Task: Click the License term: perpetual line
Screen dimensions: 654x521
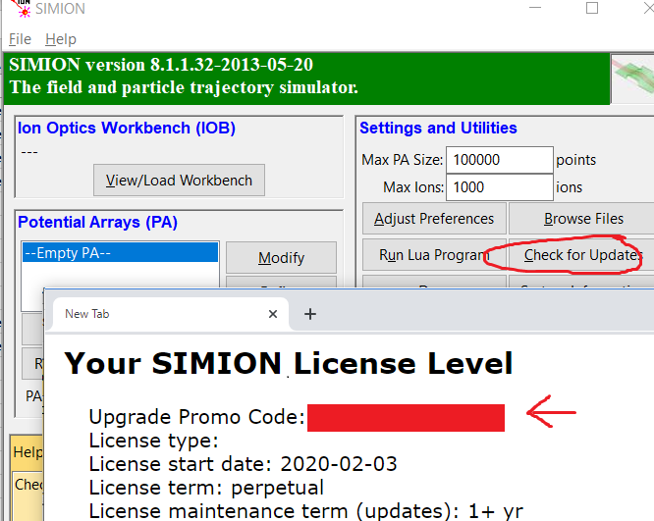Action: coord(206,488)
